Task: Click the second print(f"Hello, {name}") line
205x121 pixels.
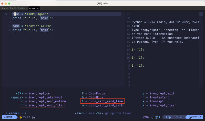Action: [x=33, y=30]
